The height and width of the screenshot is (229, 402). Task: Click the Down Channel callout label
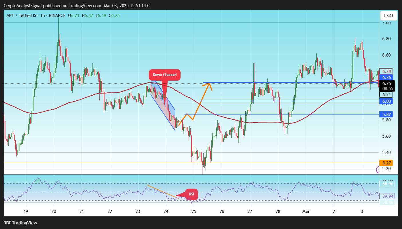(165, 75)
